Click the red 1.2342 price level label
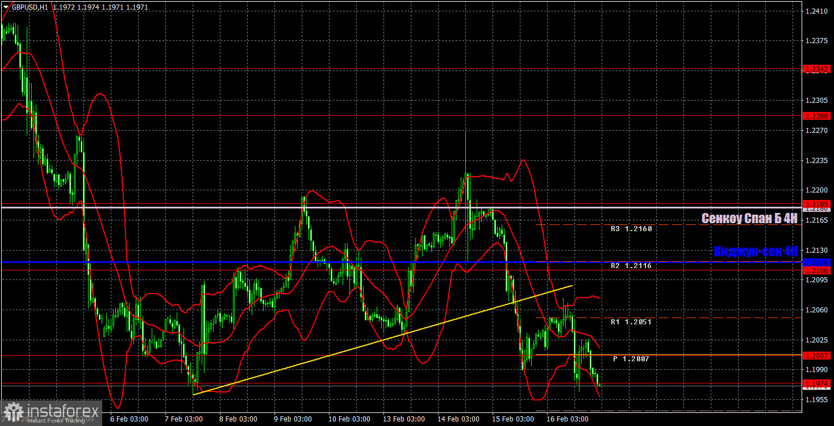This screenshot has width=834, height=426. pos(818,69)
